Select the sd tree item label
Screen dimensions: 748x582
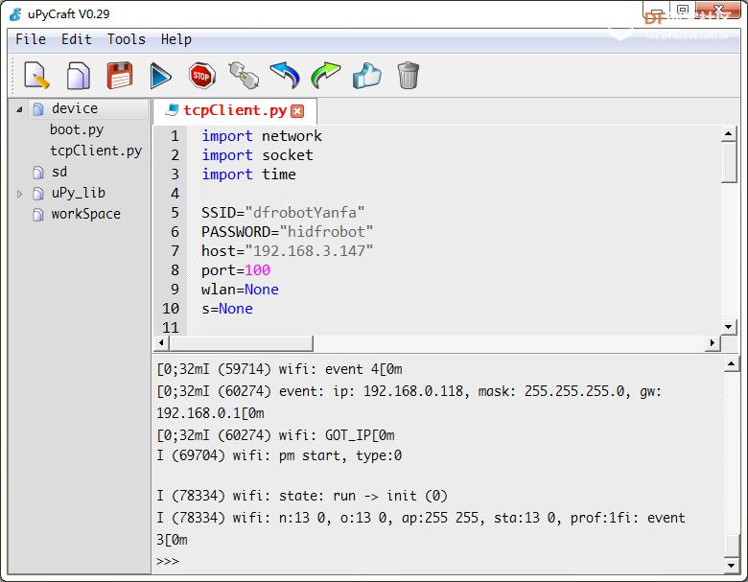[59, 172]
